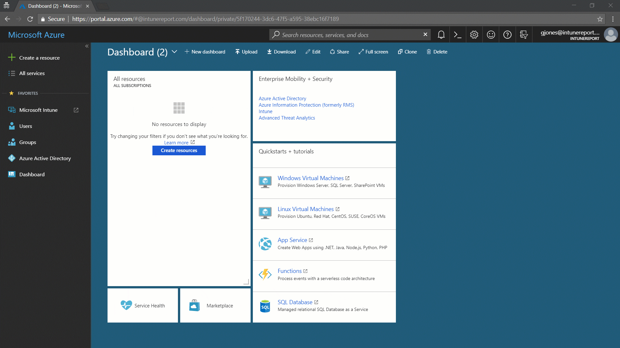Open the portal settings gear
Screen dimensions: 620x348
[x=474, y=35]
